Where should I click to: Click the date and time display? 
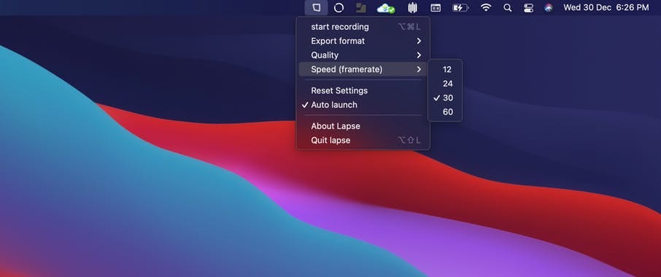pos(606,7)
